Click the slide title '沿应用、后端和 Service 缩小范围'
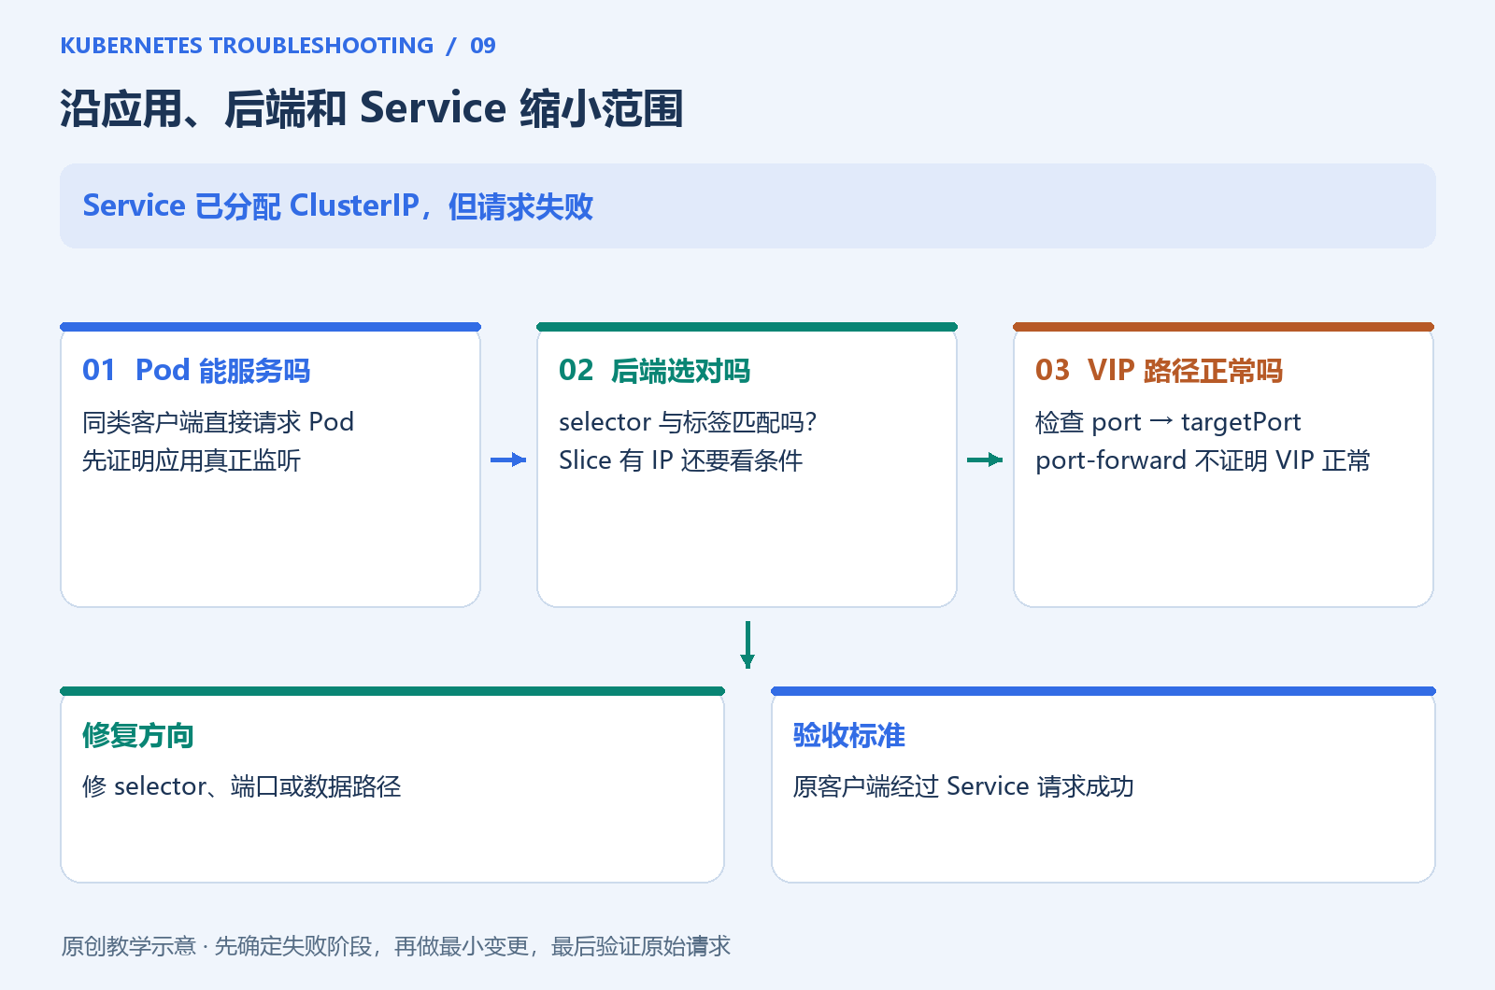The image size is (1495, 990). tap(372, 108)
